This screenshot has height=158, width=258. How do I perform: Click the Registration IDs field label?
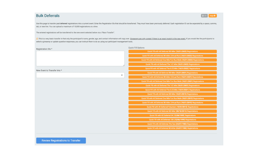[x=44, y=49]
